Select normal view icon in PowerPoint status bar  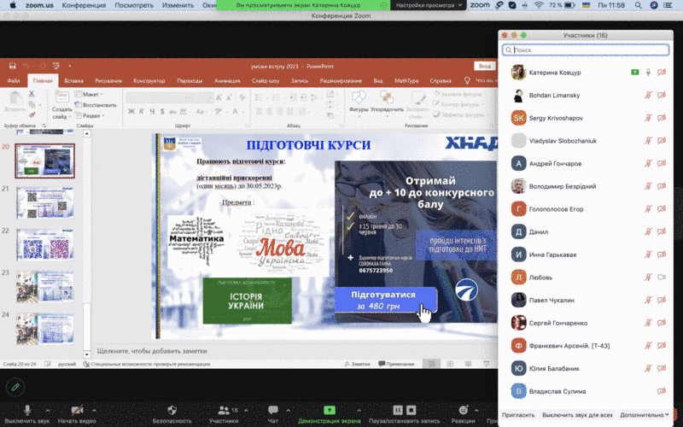pos(432,364)
